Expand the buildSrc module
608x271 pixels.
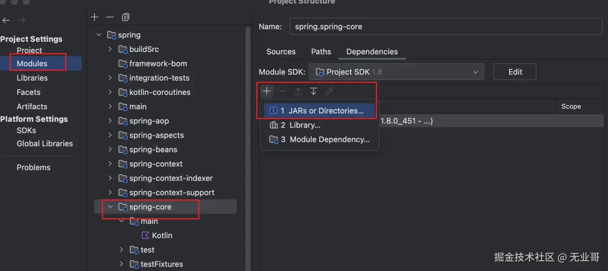pyautogui.click(x=110, y=49)
